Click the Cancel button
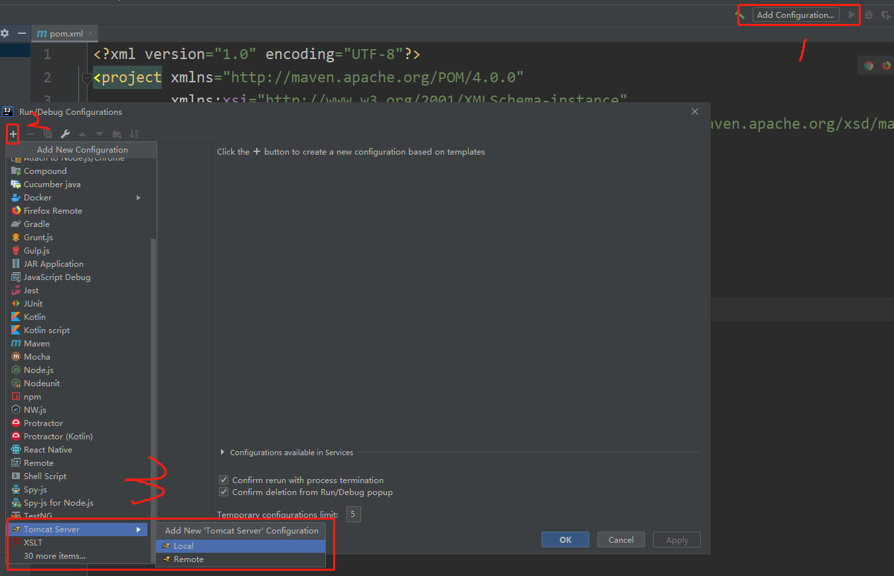Image resolution: width=894 pixels, height=576 pixels. click(x=621, y=540)
